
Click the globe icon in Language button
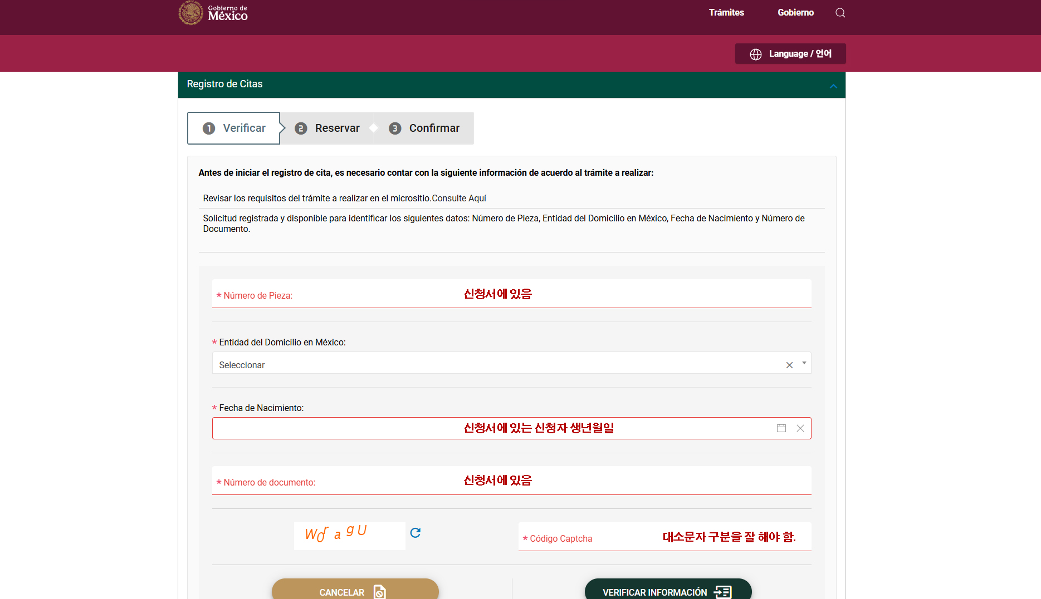755,54
